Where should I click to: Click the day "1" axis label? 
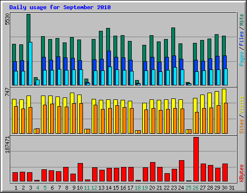[x=16, y=188]
